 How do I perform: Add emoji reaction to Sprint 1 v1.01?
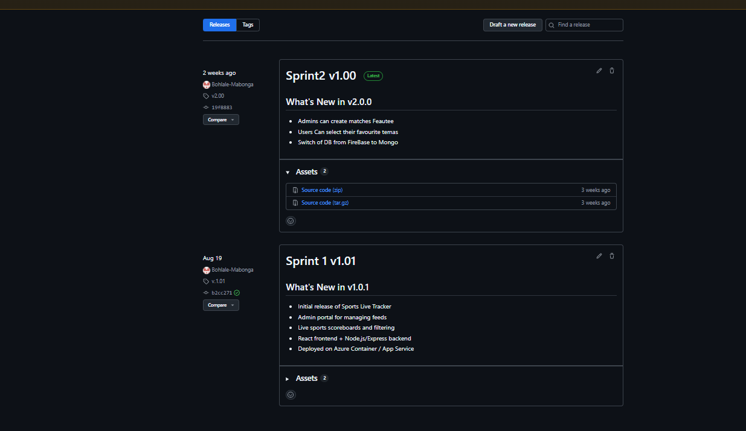[291, 394]
